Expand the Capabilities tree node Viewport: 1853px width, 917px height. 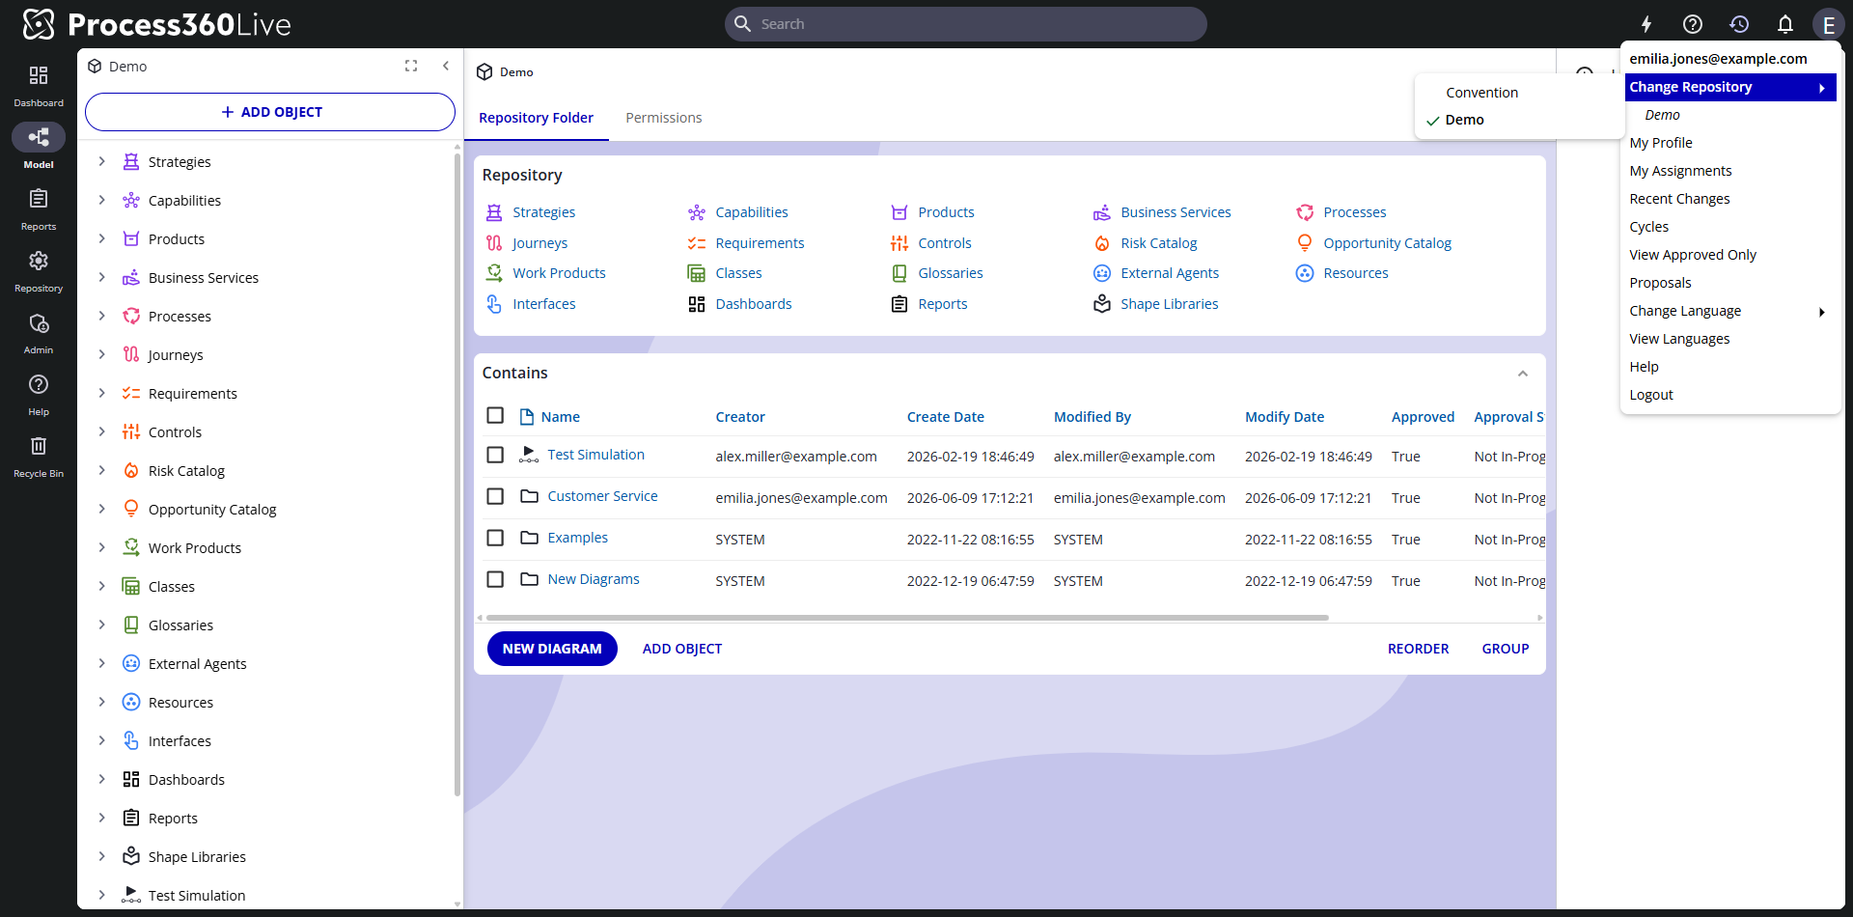(102, 200)
